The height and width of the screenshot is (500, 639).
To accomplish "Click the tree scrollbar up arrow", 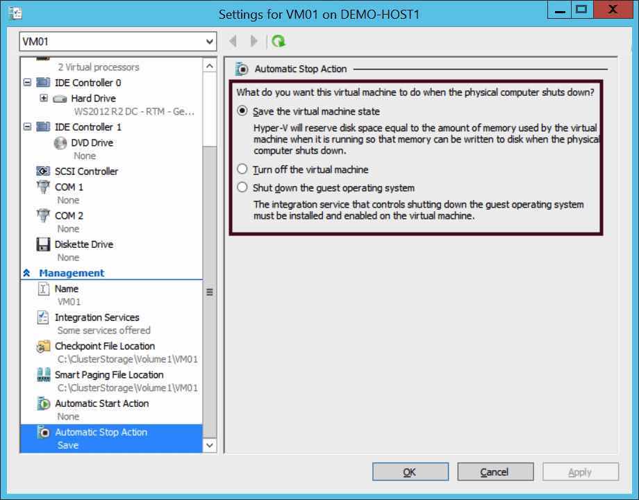I will (210, 65).
